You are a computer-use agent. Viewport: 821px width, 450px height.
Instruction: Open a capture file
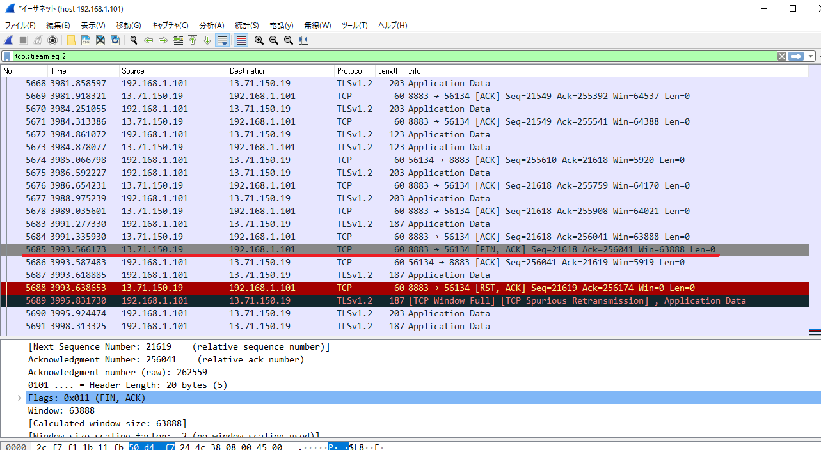click(x=70, y=40)
